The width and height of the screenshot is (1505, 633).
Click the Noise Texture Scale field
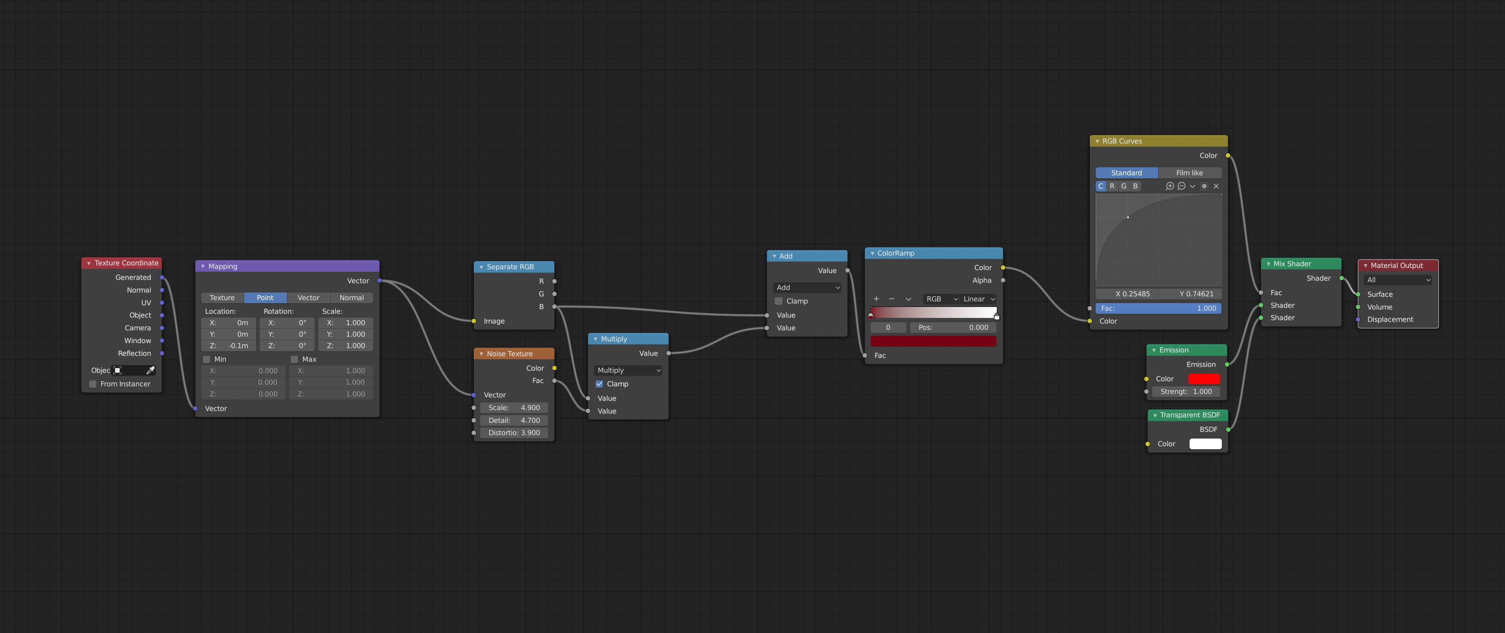(514, 408)
